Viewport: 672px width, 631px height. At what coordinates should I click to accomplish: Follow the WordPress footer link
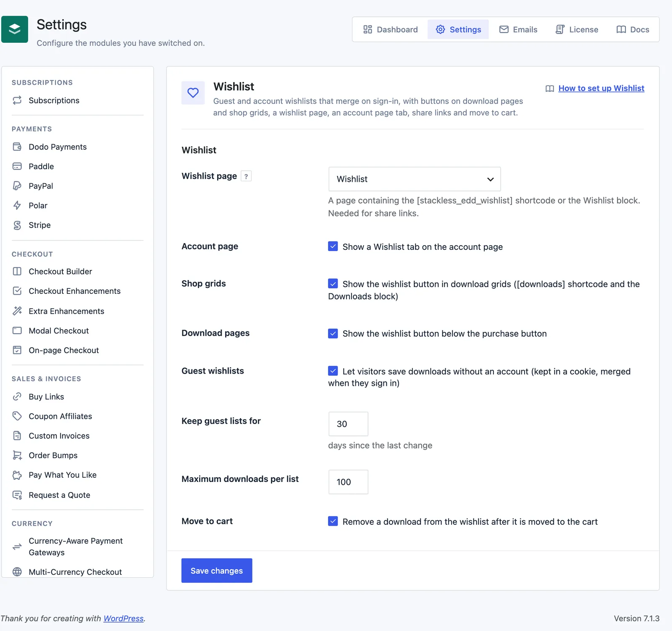tap(123, 618)
